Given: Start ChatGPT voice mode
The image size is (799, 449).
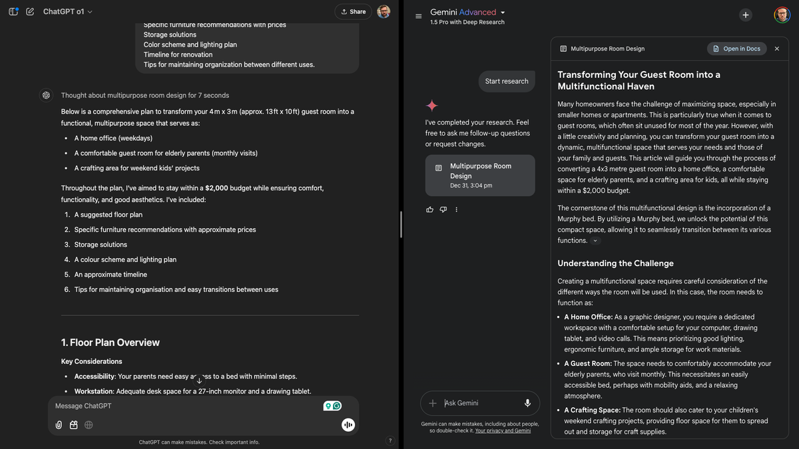Looking at the screenshot, I should click(348, 424).
